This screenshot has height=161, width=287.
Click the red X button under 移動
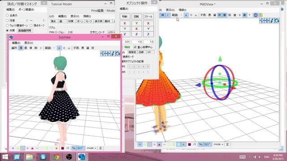click(125, 23)
